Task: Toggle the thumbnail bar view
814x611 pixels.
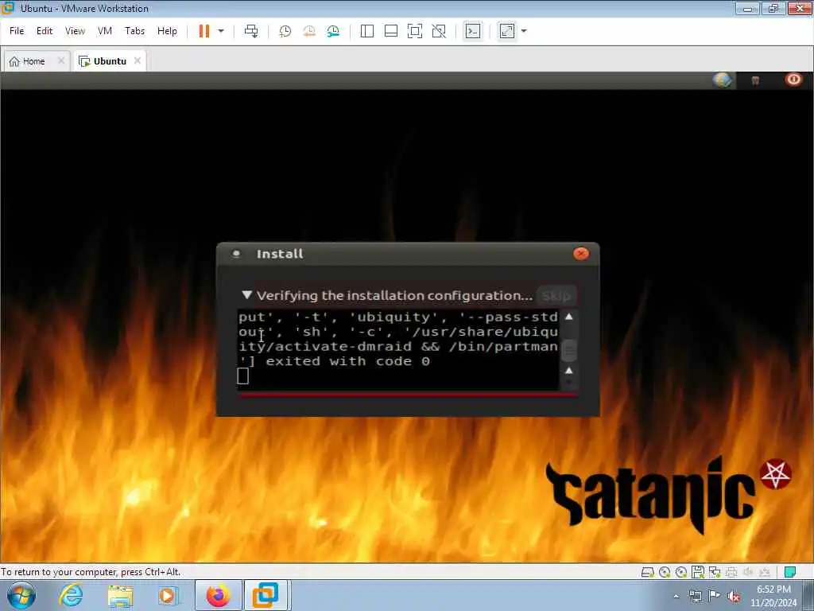Action: coord(391,31)
